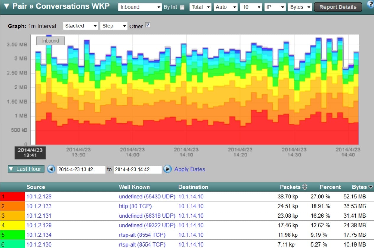Screen dimensions: 374x248
Task: Collapse the Pair Conversations WKP triangle
Action: click(7, 6)
